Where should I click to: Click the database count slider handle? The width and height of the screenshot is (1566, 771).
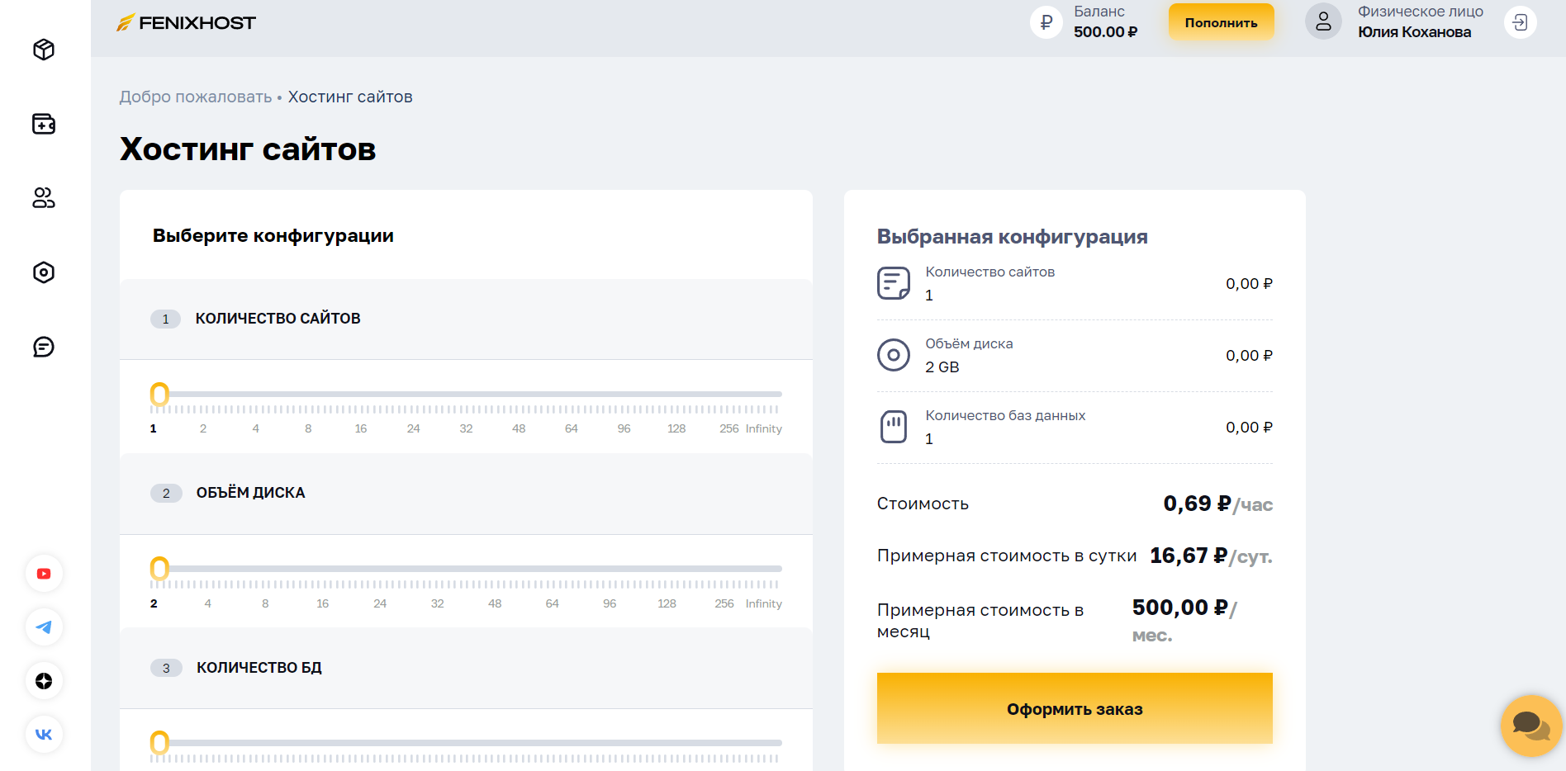(x=159, y=743)
